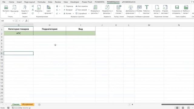The image size is (194, 109).
Task: Expand the Ячейки dropdown arrow
Action: coord(139,13)
